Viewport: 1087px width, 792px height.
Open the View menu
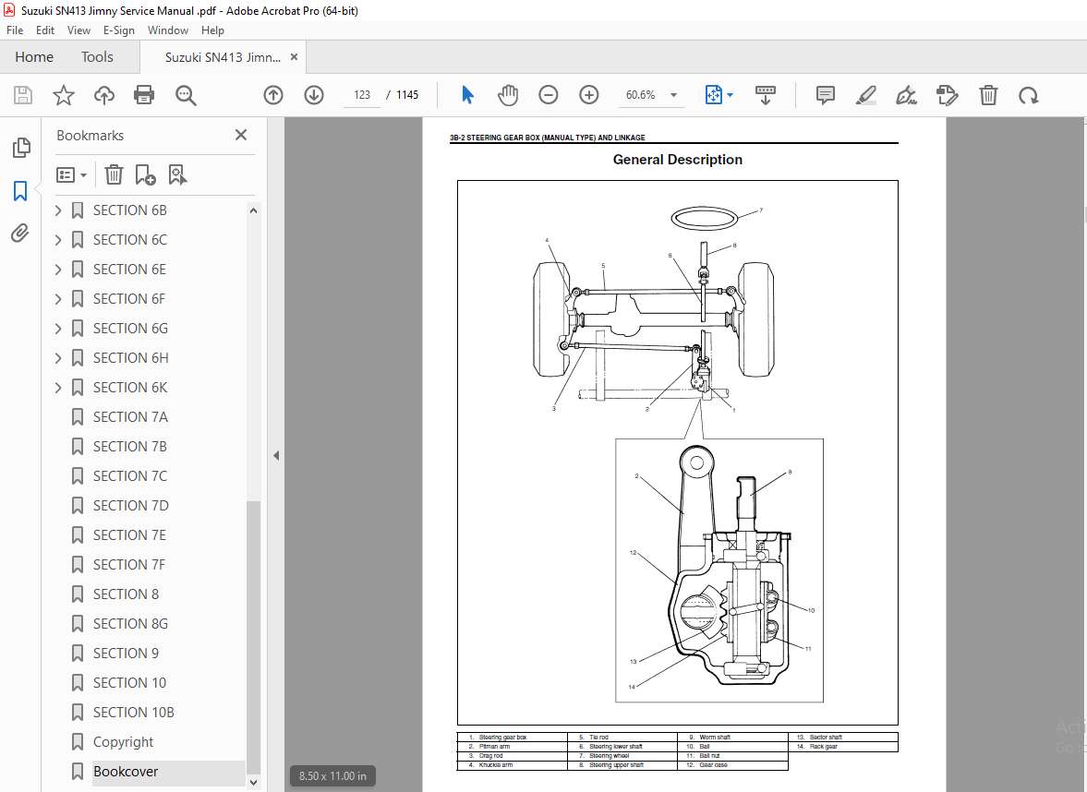pos(79,30)
